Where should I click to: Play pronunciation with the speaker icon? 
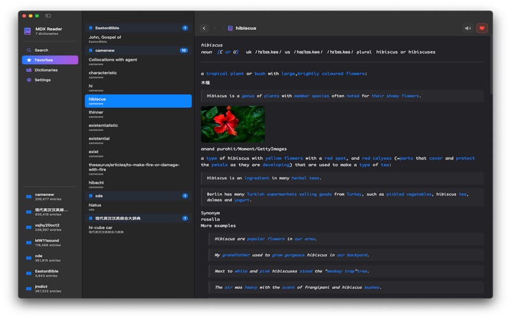[x=468, y=28]
